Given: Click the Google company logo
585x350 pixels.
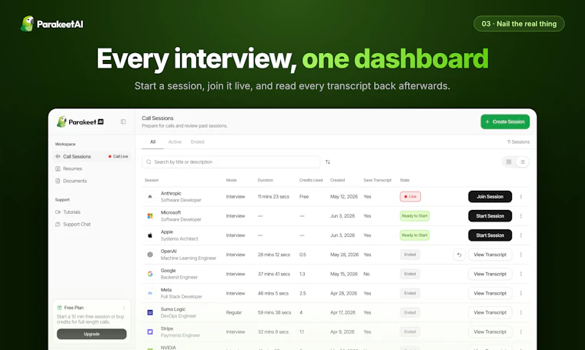Looking at the screenshot, I should 150,274.
